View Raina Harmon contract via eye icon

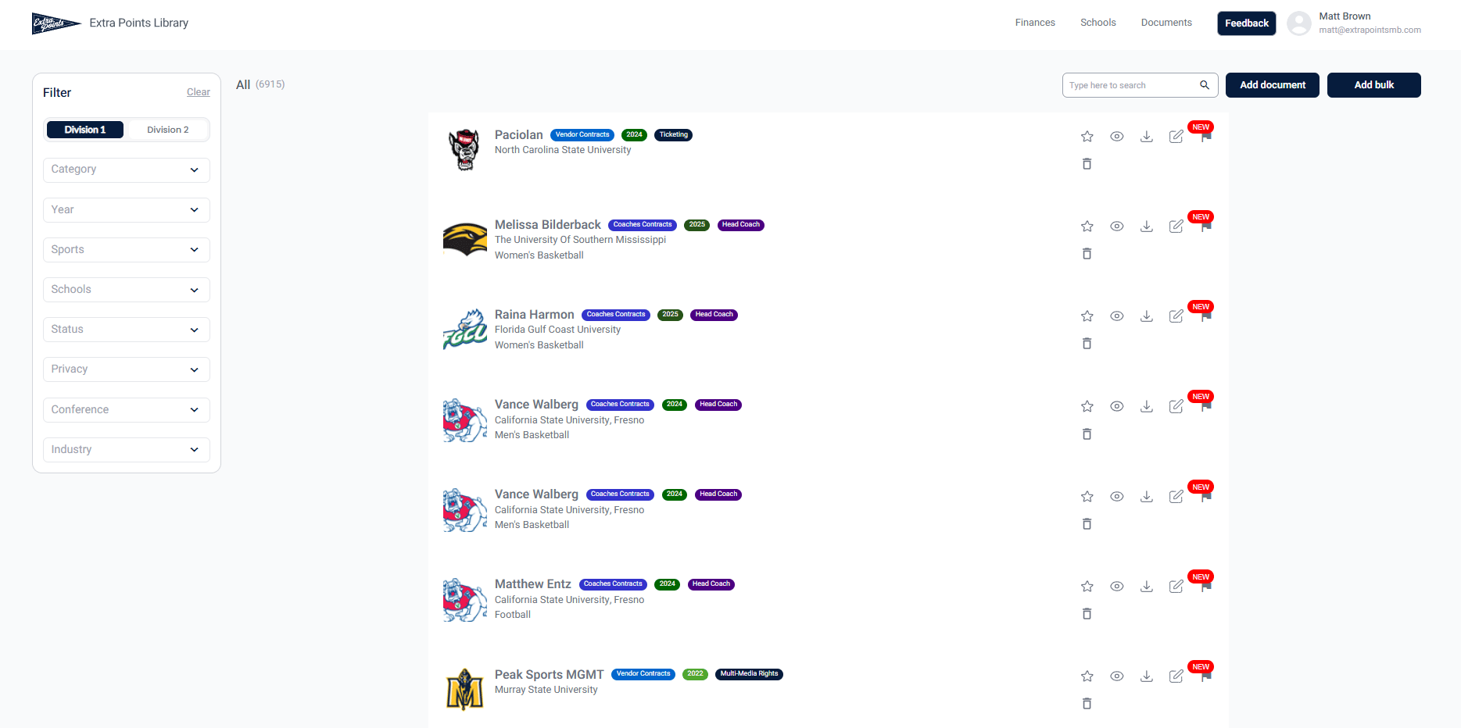[1117, 316]
